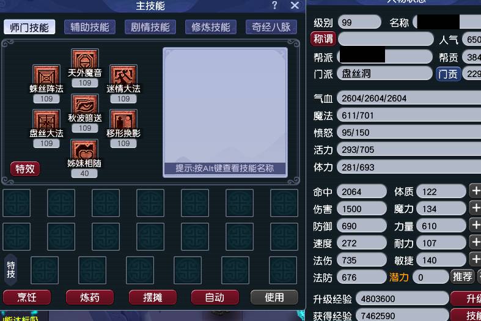This screenshot has width=481, height=321.
Task: Click the 潜力 value 0
Action: click(x=431, y=278)
